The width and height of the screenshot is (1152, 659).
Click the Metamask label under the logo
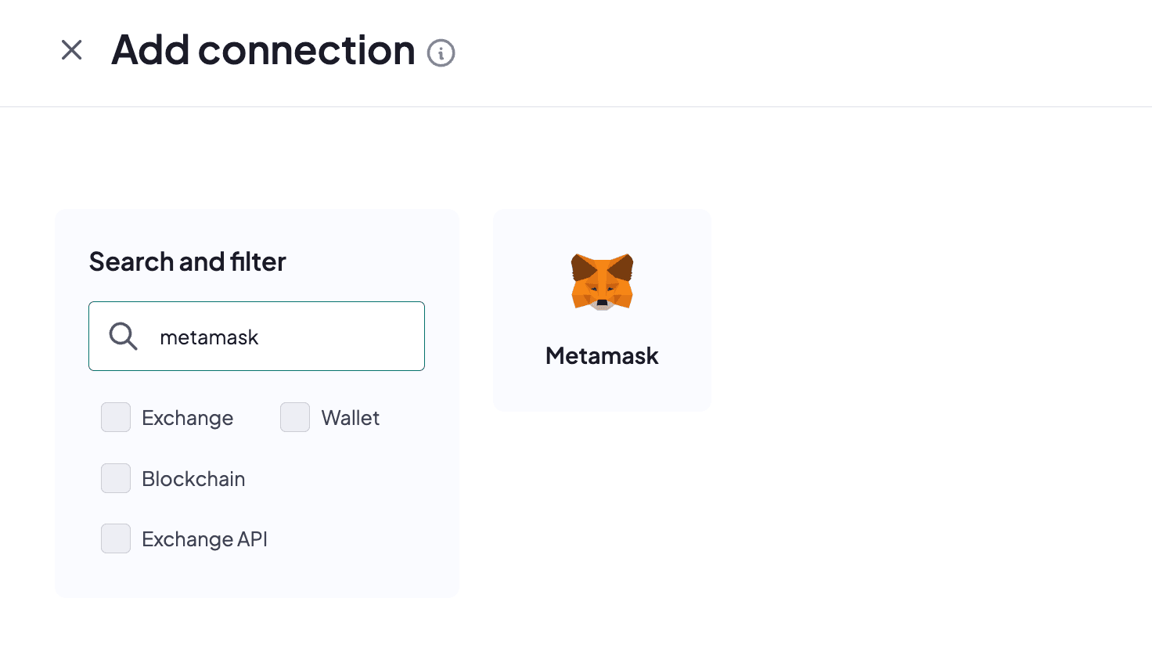601,355
